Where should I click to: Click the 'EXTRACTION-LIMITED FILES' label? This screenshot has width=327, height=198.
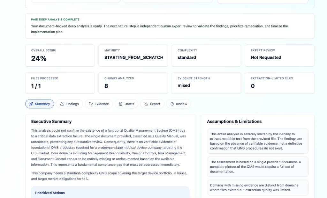(x=272, y=78)
